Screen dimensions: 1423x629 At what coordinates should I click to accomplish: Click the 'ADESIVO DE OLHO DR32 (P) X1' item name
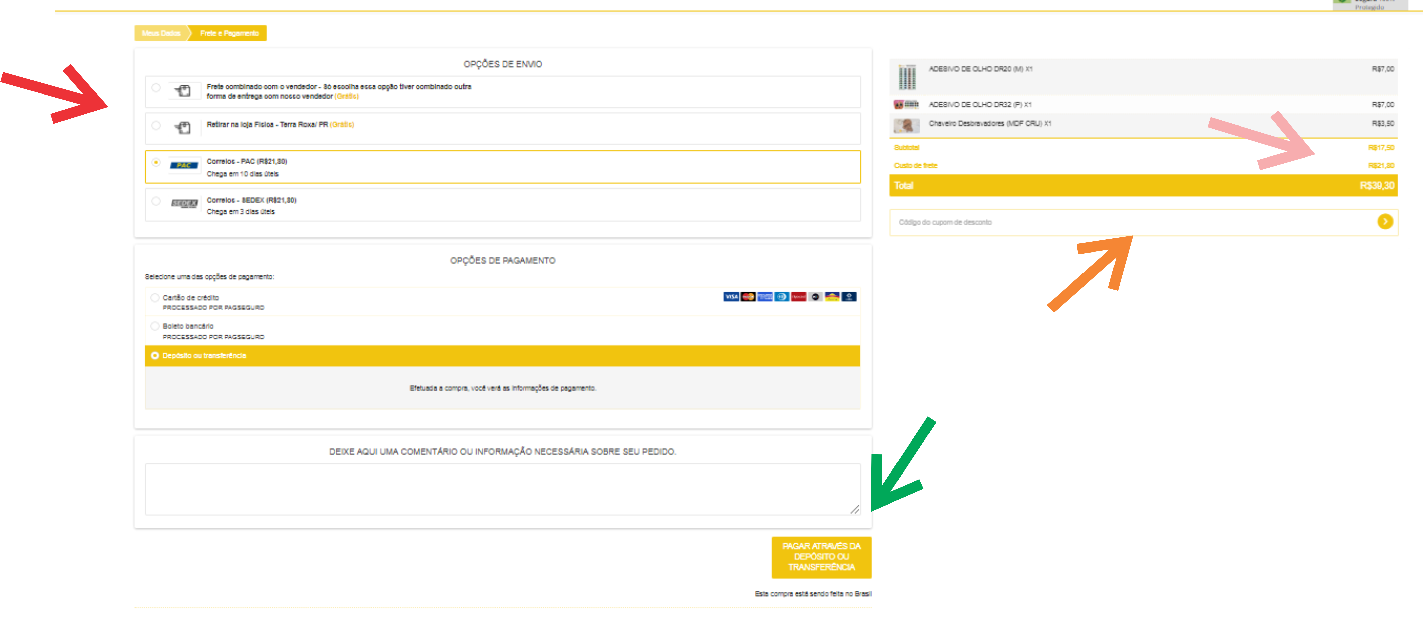click(980, 104)
